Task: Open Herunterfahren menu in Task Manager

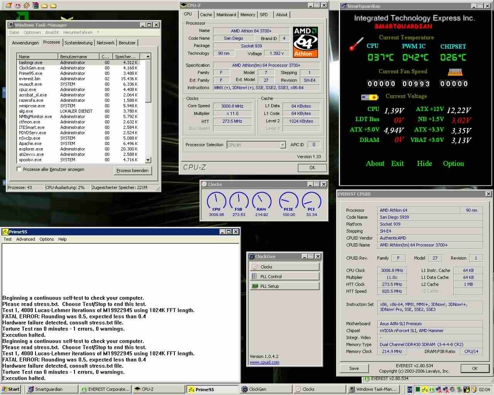Action: (78, 32)
